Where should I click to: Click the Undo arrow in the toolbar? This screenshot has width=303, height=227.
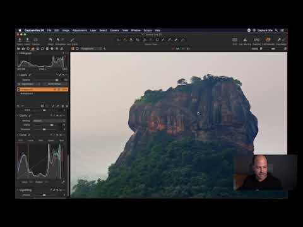(58, 40)
